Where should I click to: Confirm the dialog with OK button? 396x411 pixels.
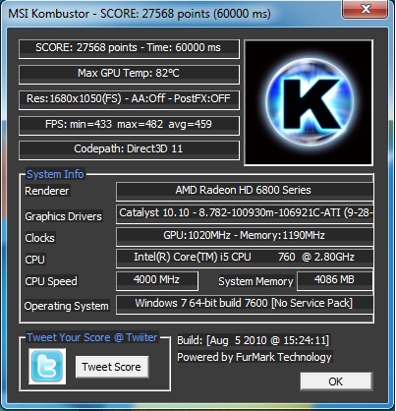click(x=336, y=382)
